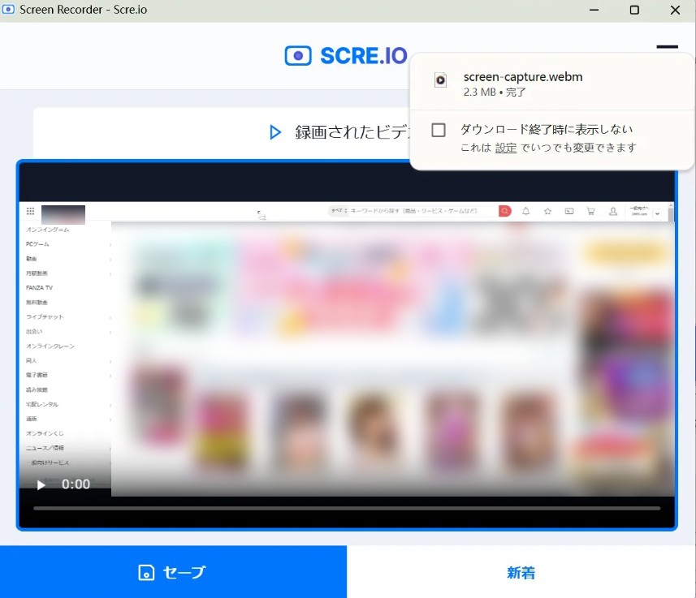The image size is (696, 598).
Task: Open the すべて dropdown in the preview search bar
Action: [x=338, y=211]
